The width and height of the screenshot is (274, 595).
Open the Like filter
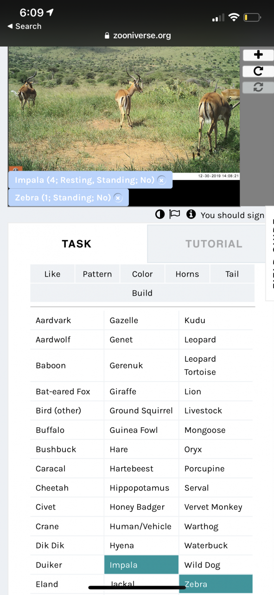point(52,274)
